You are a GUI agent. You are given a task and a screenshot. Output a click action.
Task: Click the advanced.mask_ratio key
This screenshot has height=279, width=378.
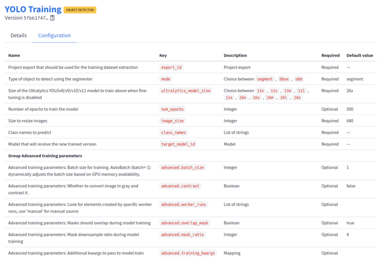tap(182, 235)
